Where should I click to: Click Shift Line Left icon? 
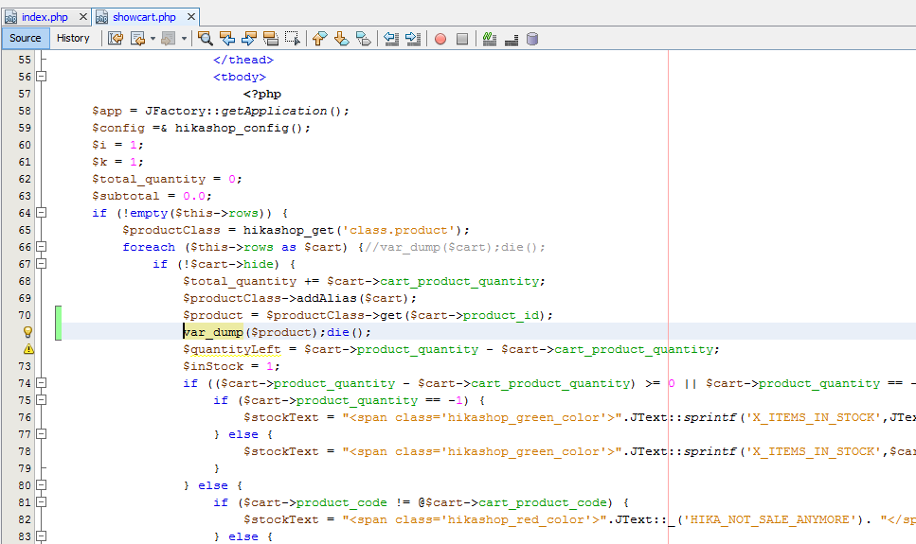coord(391,39)
